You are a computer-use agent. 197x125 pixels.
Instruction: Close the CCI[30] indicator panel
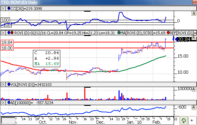3,9
